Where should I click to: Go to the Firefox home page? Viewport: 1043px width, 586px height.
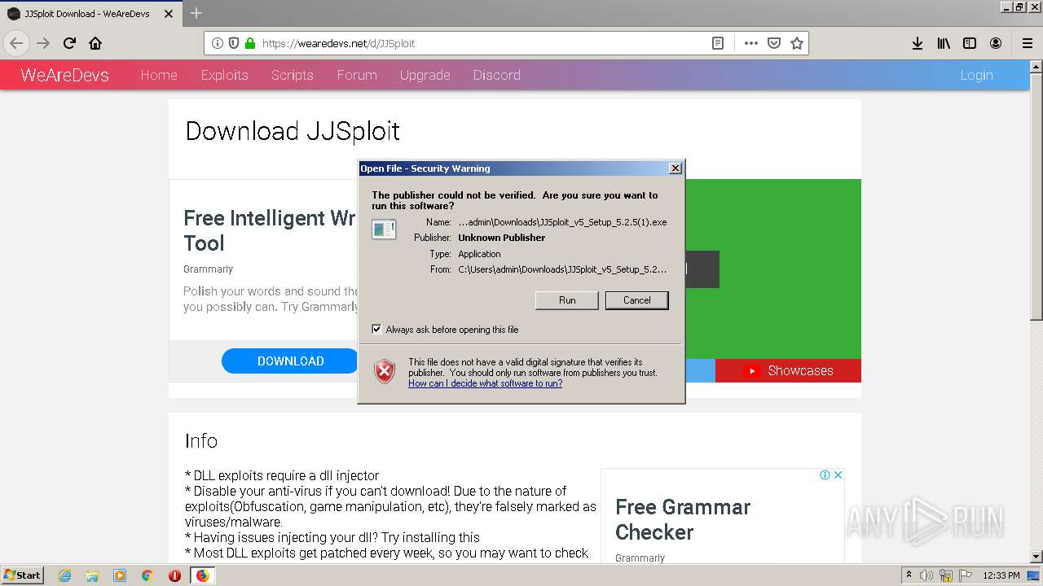95,43
